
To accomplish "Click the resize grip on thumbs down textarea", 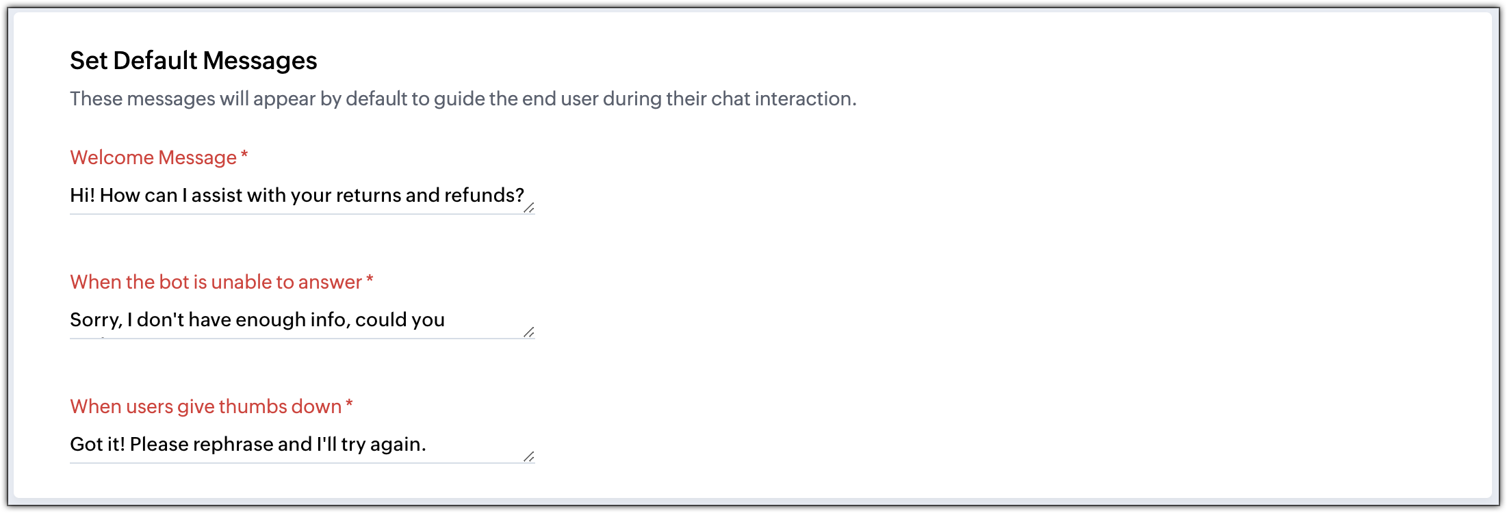I will pos(529,457).
